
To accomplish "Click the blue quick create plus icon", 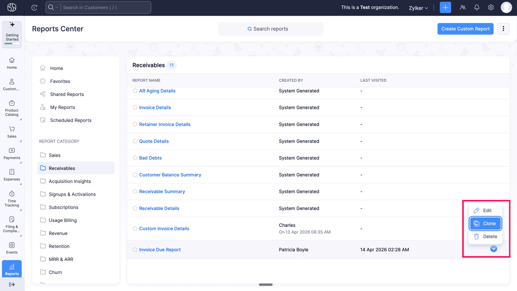I will pyautogui.click(x=445, y=7).
